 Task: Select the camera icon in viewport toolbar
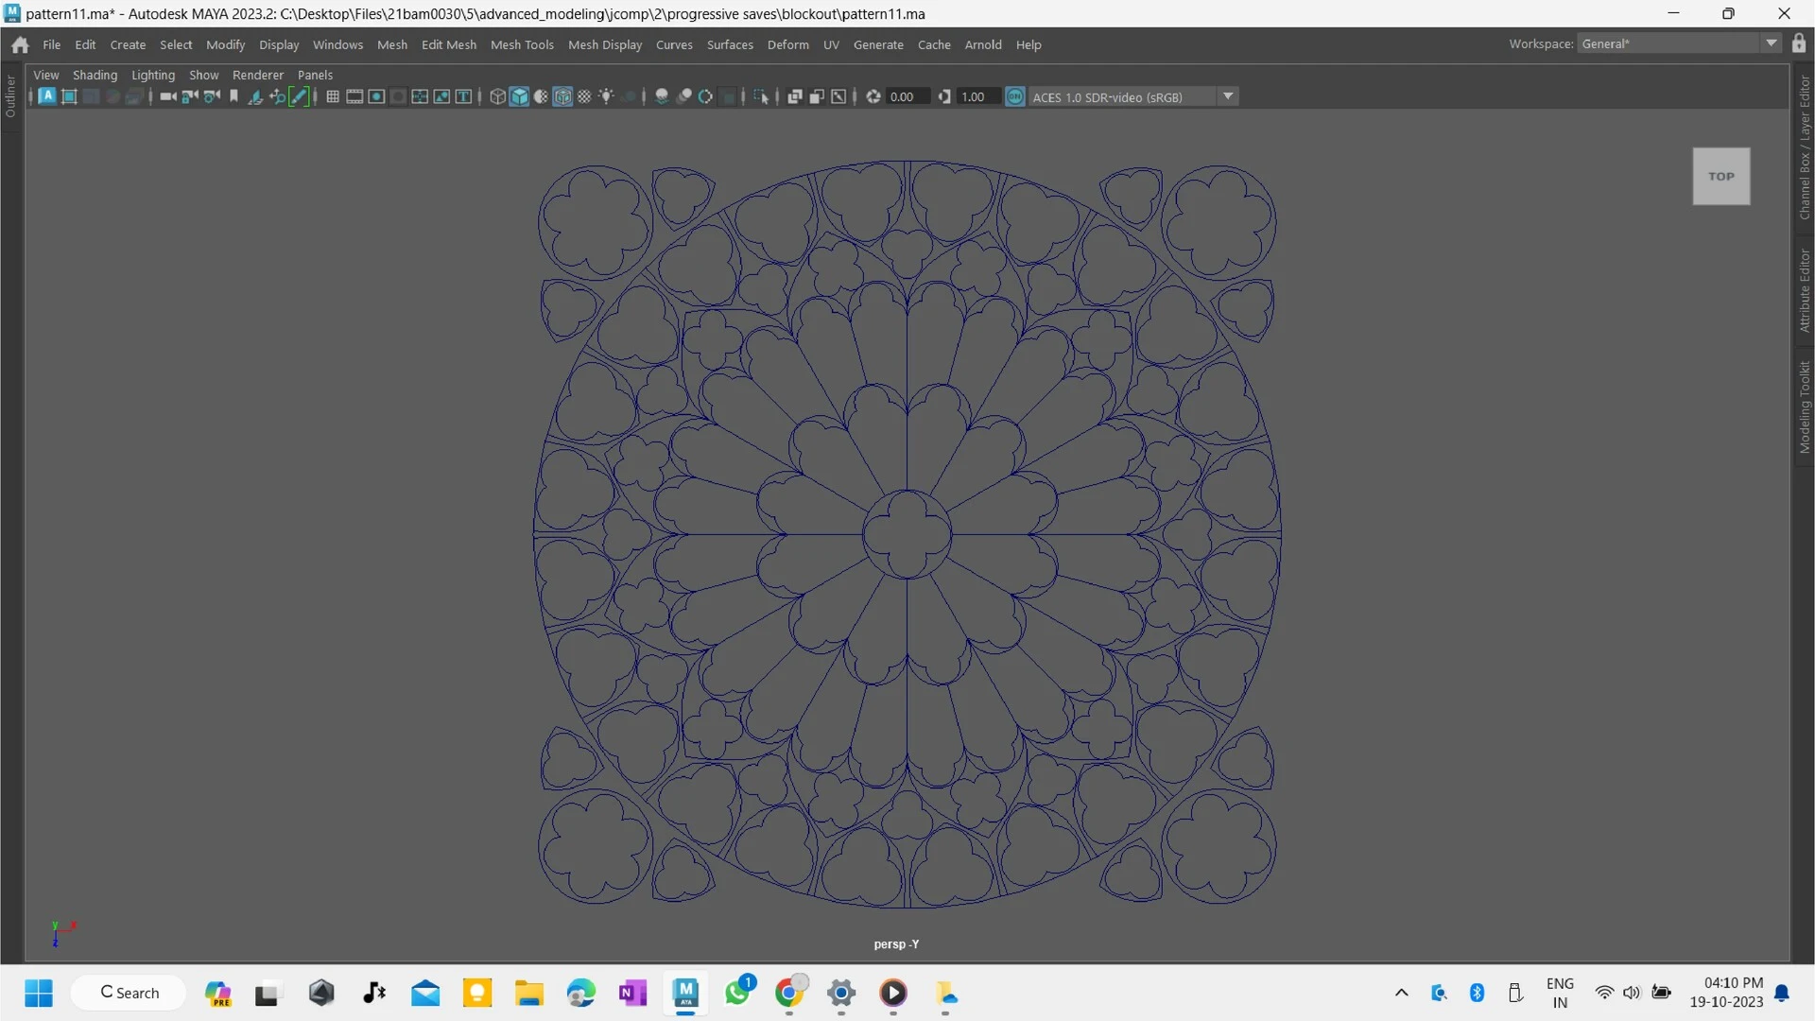coord(167,95)
